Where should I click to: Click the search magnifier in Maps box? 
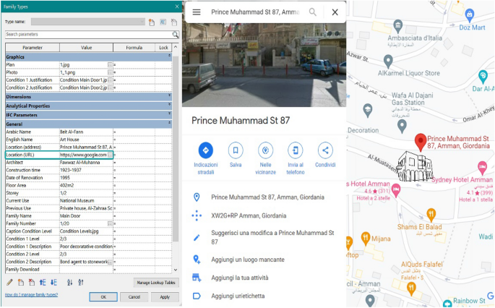click(x=313, y=12)
